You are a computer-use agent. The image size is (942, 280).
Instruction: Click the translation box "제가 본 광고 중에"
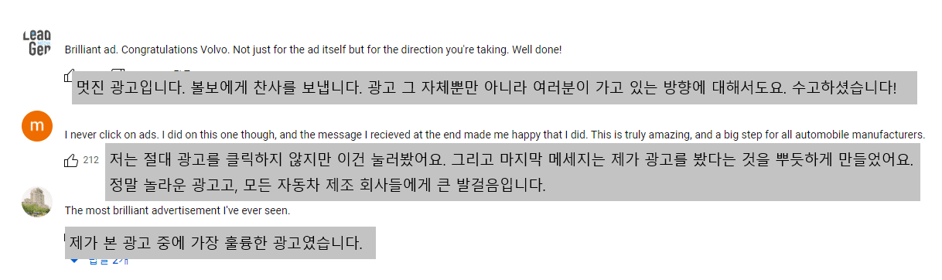pyautogui.click(x=220, y=243)
